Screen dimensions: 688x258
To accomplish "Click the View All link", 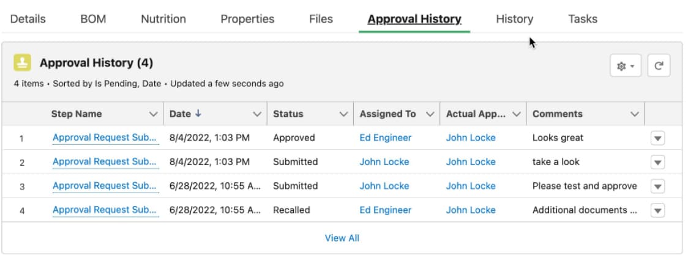I will click(x=342, y=238).
